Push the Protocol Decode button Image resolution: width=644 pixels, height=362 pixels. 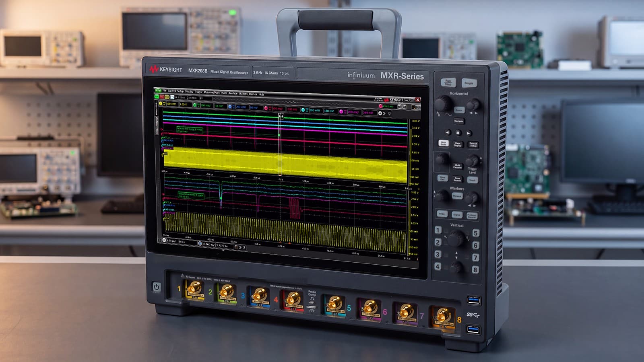[472, 216]
